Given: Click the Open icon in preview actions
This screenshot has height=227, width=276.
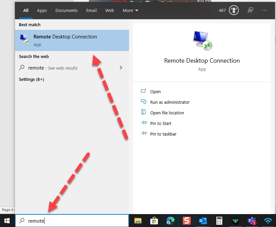Looking at the screenshot, I should tap(143, 91).
